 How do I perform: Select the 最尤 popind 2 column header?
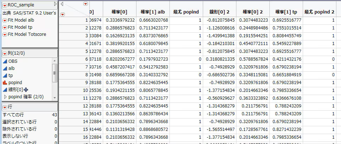point(319,12)
